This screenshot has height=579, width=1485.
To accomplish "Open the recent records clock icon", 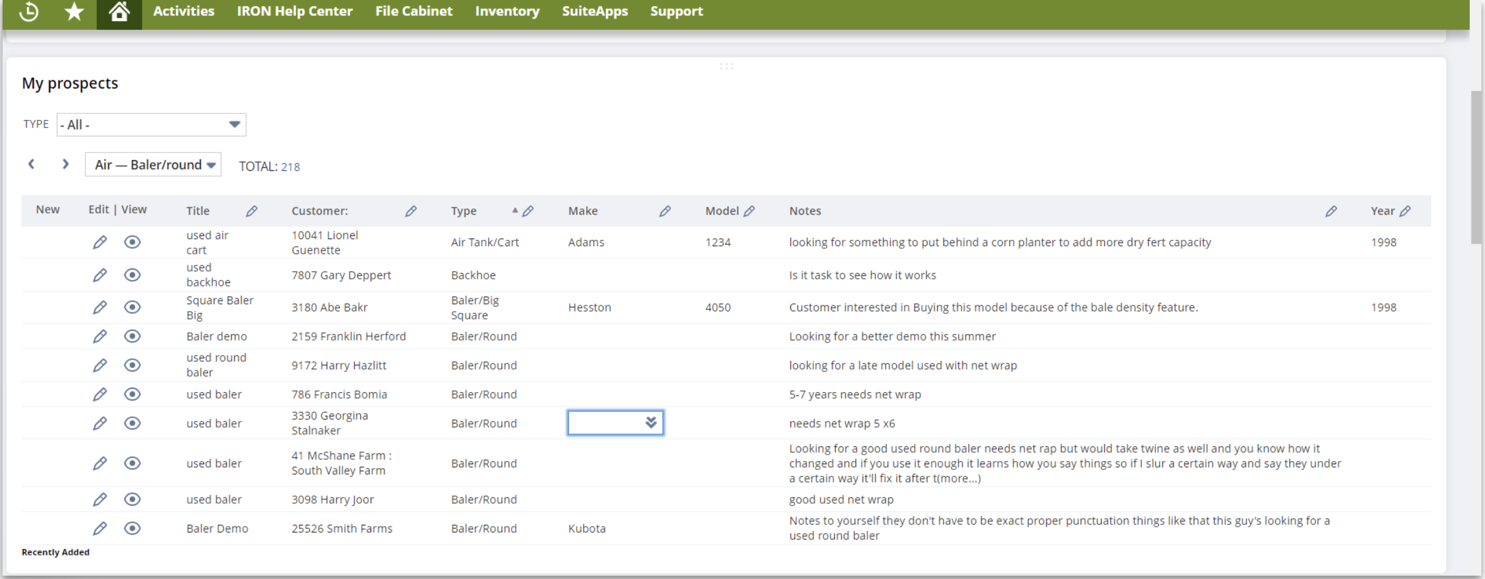I will pos(29,11).
